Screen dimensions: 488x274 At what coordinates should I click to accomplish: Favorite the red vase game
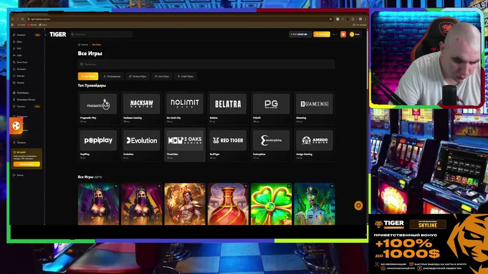pos(245,186)
